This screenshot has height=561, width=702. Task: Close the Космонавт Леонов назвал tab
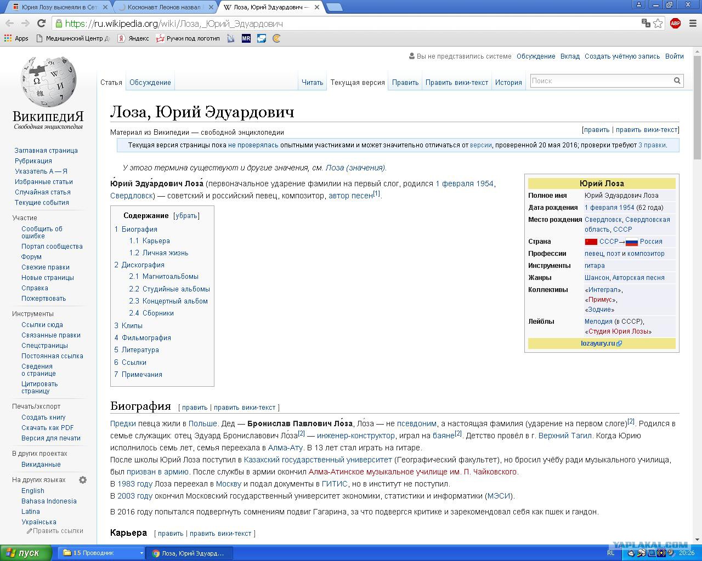tap(211, 7)
